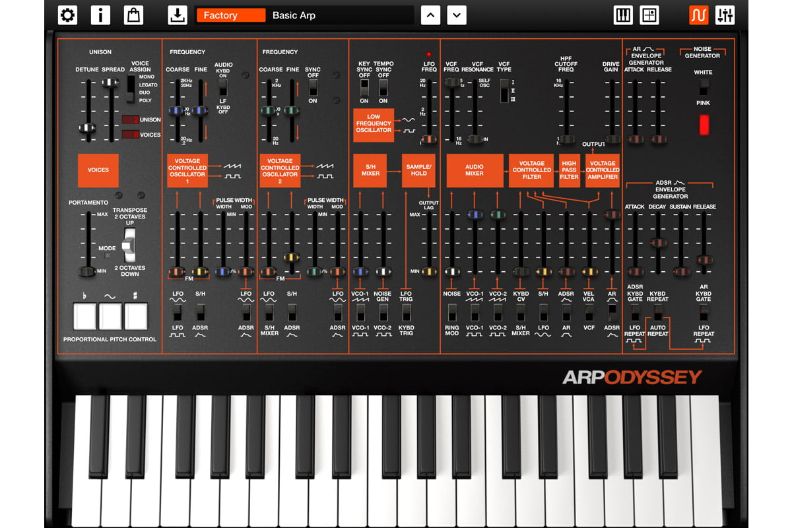Tap the save preset download icon

(177, 15)
